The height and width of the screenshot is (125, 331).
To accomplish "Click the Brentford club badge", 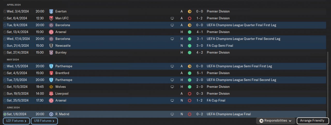I will 51,73.
